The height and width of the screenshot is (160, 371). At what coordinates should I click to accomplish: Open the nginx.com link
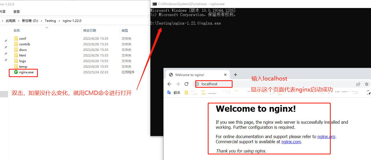pyautogui.click(x=291, y=142)
